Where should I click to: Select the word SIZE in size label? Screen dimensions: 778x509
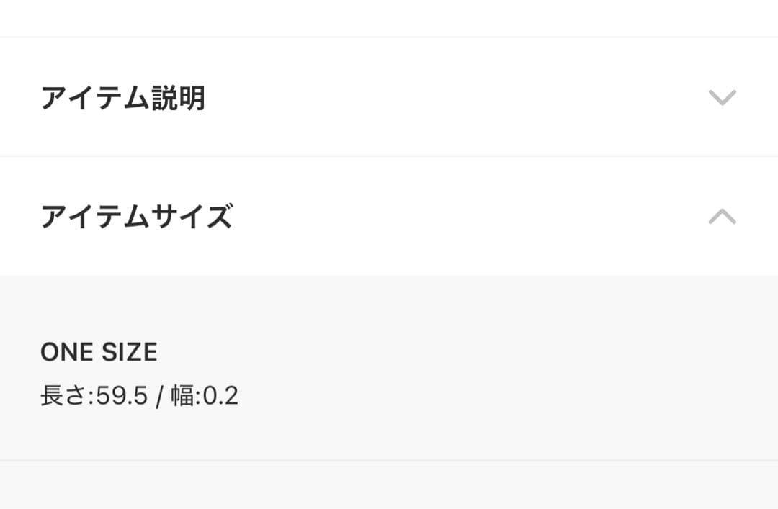[129, 352]
